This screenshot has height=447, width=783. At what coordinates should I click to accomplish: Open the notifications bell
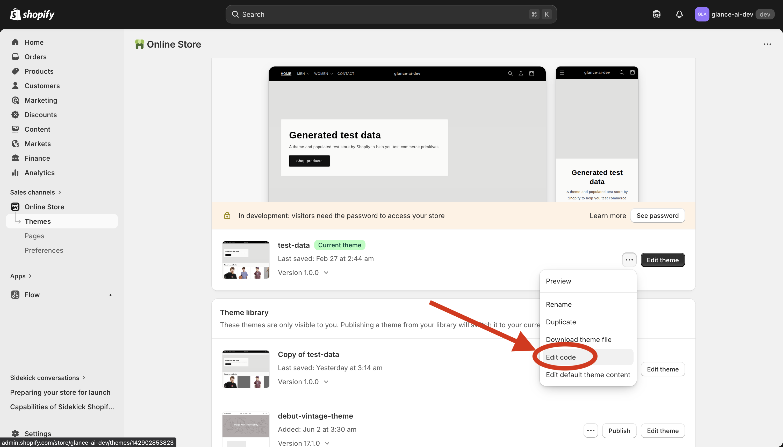pyautogui.click(x=679, y=14)
